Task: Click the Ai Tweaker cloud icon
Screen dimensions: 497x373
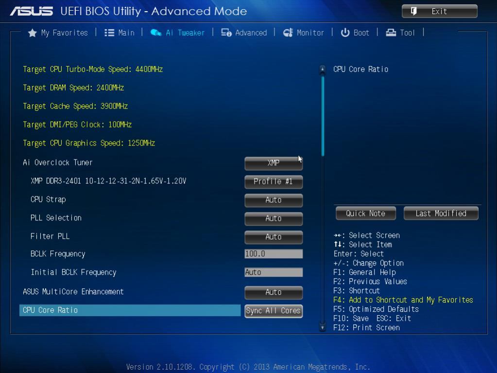Action: tap(156, 33)
